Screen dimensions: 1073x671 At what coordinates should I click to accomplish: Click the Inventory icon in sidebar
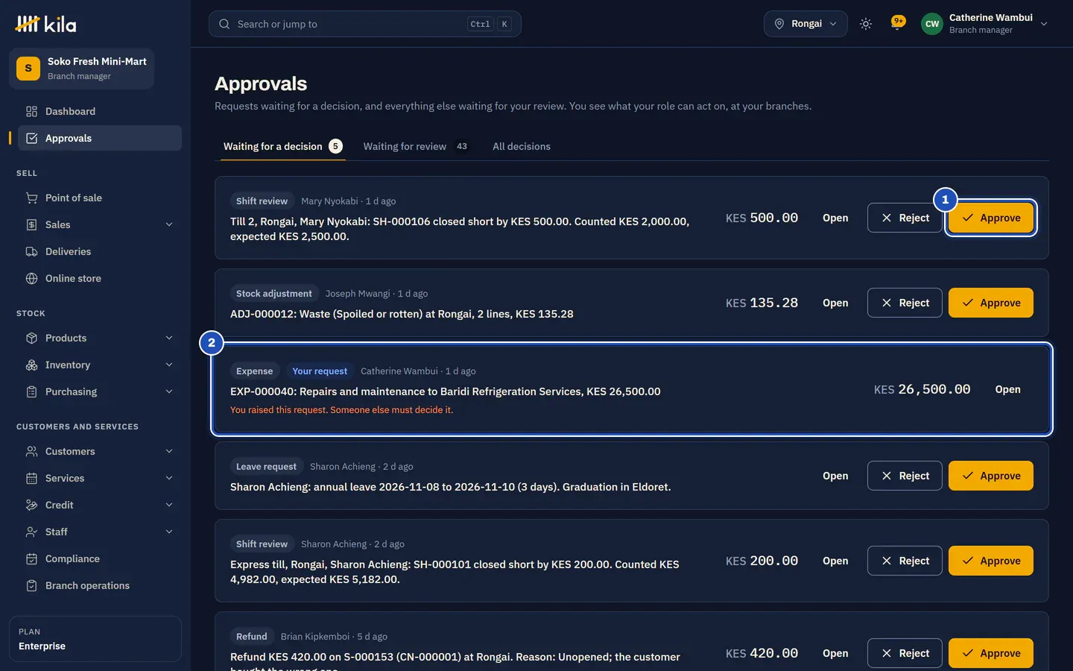pos(31,365)
